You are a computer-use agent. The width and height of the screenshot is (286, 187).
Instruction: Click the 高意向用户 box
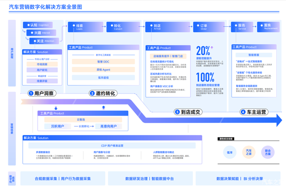pyautogui.click(x=109, y=126)
